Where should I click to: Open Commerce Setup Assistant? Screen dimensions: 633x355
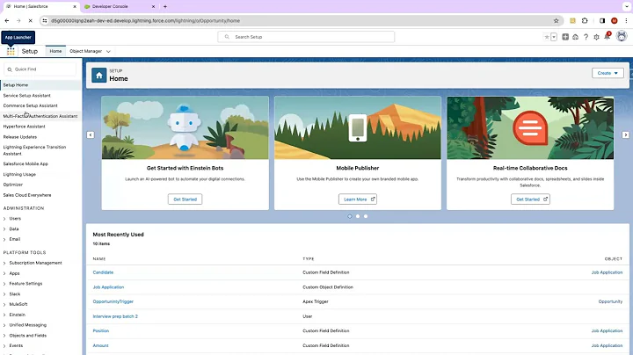[30, 105]
